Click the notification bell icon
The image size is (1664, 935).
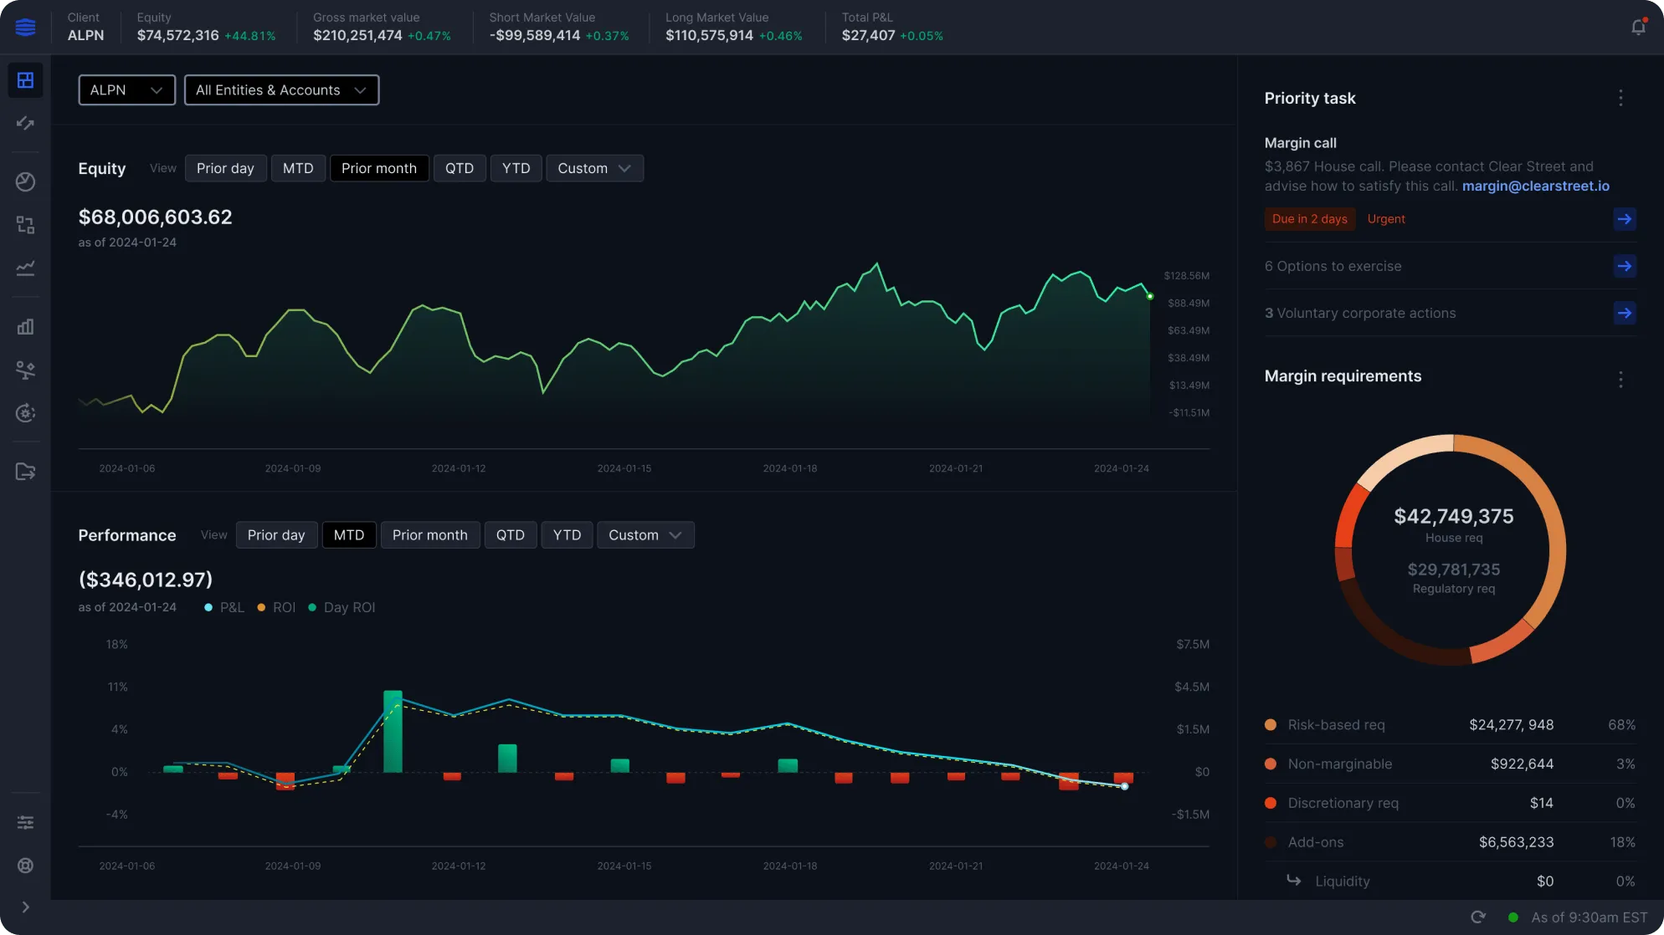click(1638, 27)
